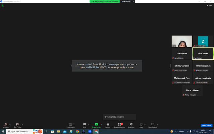Open the volume control in the tray
Image resolution: width=214 pixels, height=134 pixels.
pyautogui.click(x=197, y=132)
